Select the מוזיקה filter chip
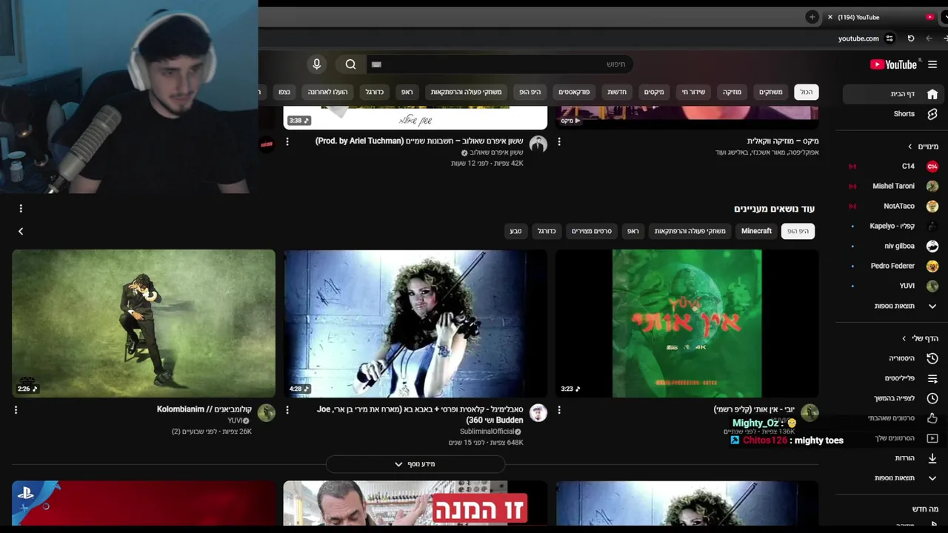948x533 pixels. click(732, 92)
